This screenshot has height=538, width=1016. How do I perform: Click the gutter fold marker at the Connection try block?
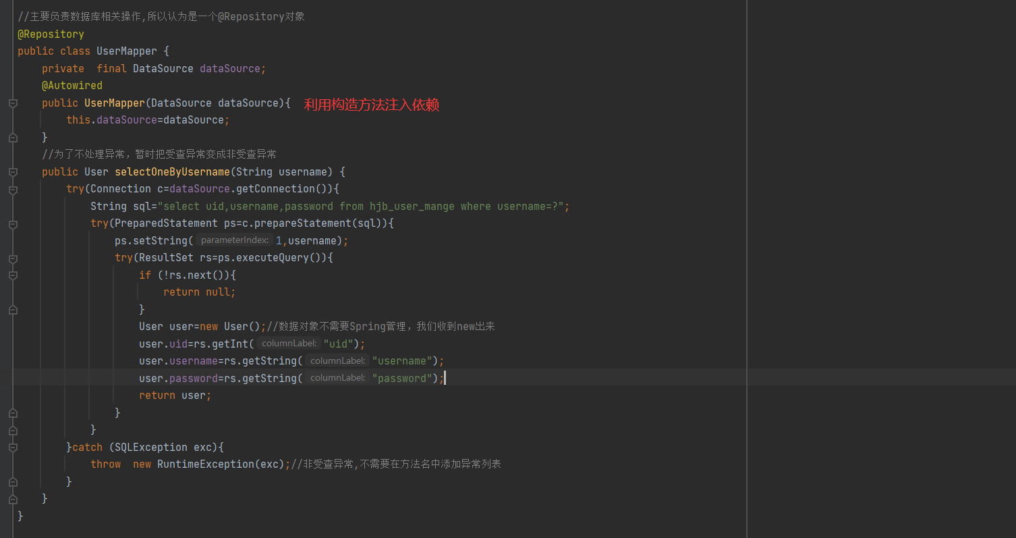[x=12, y=188]
